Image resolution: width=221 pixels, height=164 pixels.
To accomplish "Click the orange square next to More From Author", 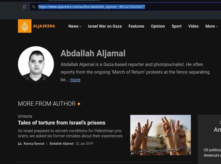I will (x=79, y=104).
